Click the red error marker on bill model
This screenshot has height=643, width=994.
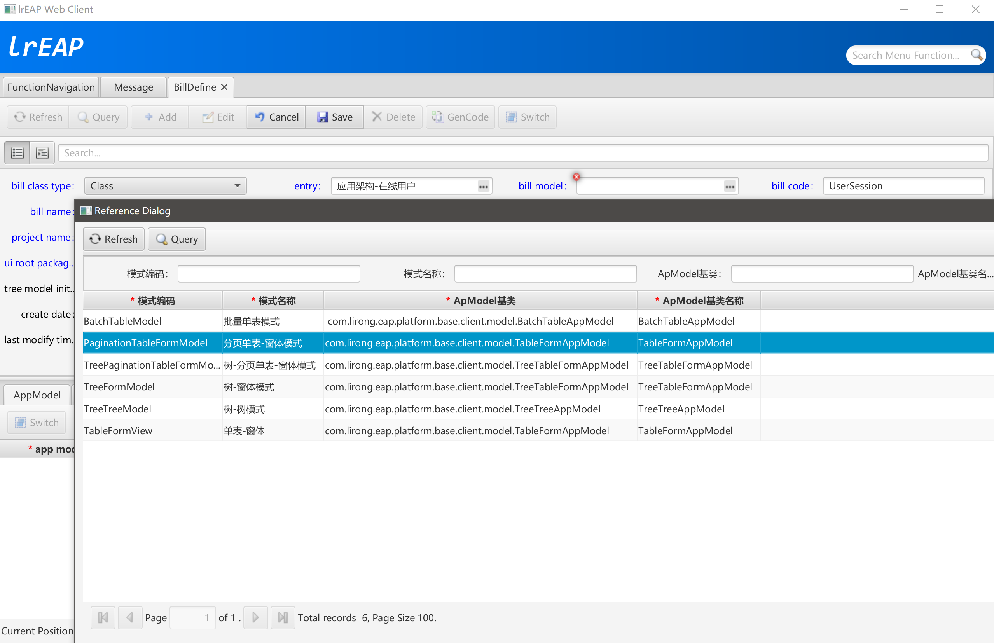(576, 176)
